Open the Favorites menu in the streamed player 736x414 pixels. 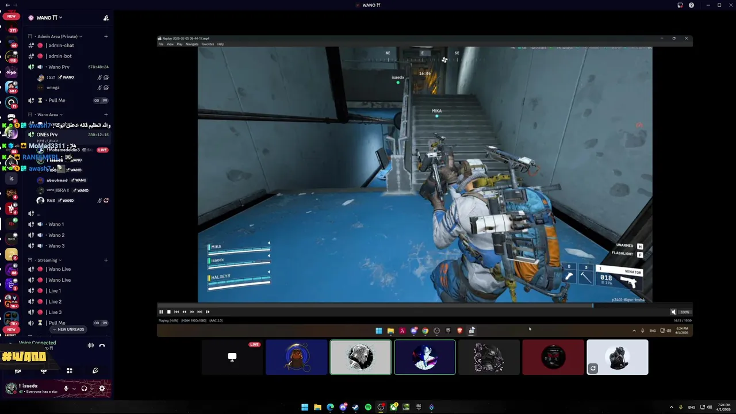pyautogui.click(x=208, y=44)
